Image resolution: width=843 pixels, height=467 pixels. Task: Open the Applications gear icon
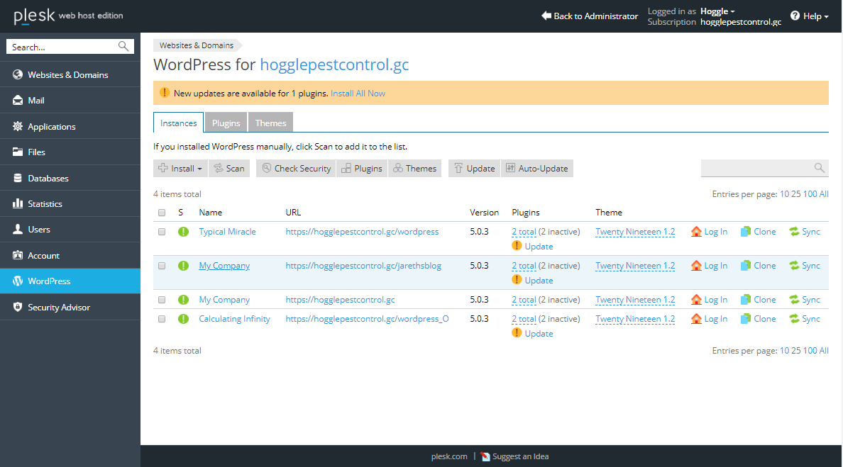point(18,126)
